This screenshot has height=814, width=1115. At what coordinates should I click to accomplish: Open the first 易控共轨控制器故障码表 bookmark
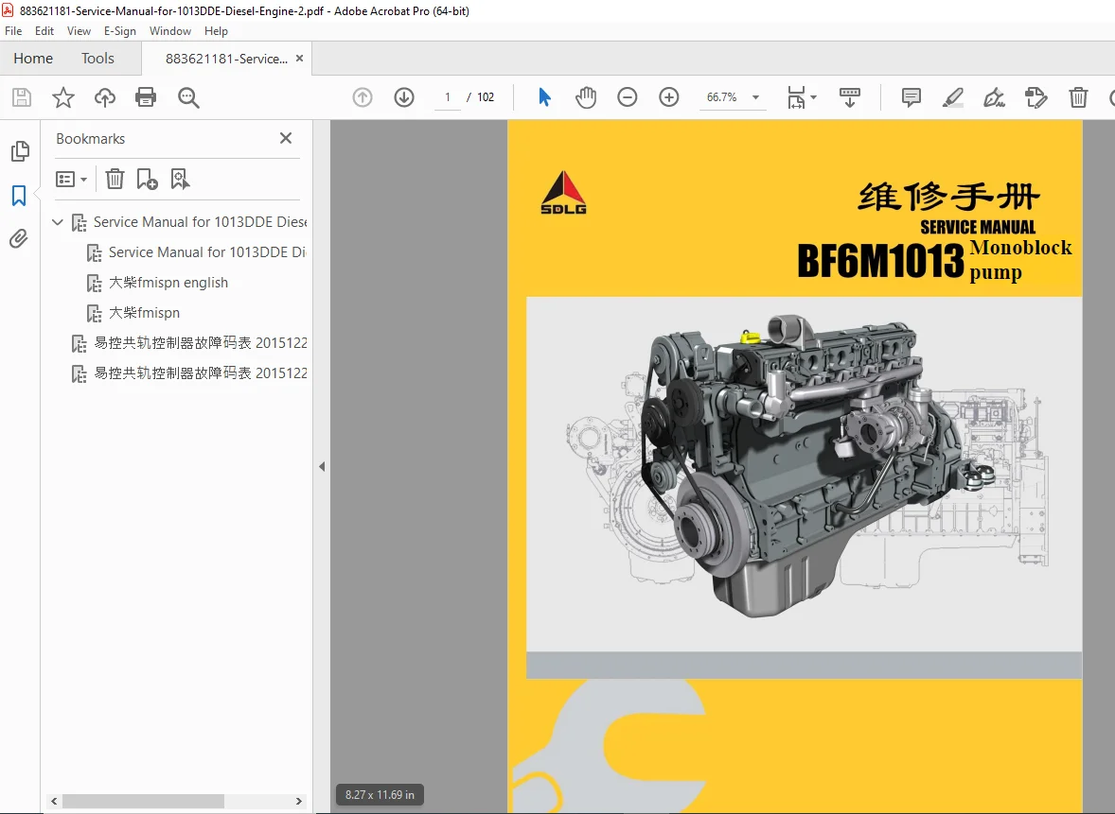pyautogui.click(x=201, y=343)
